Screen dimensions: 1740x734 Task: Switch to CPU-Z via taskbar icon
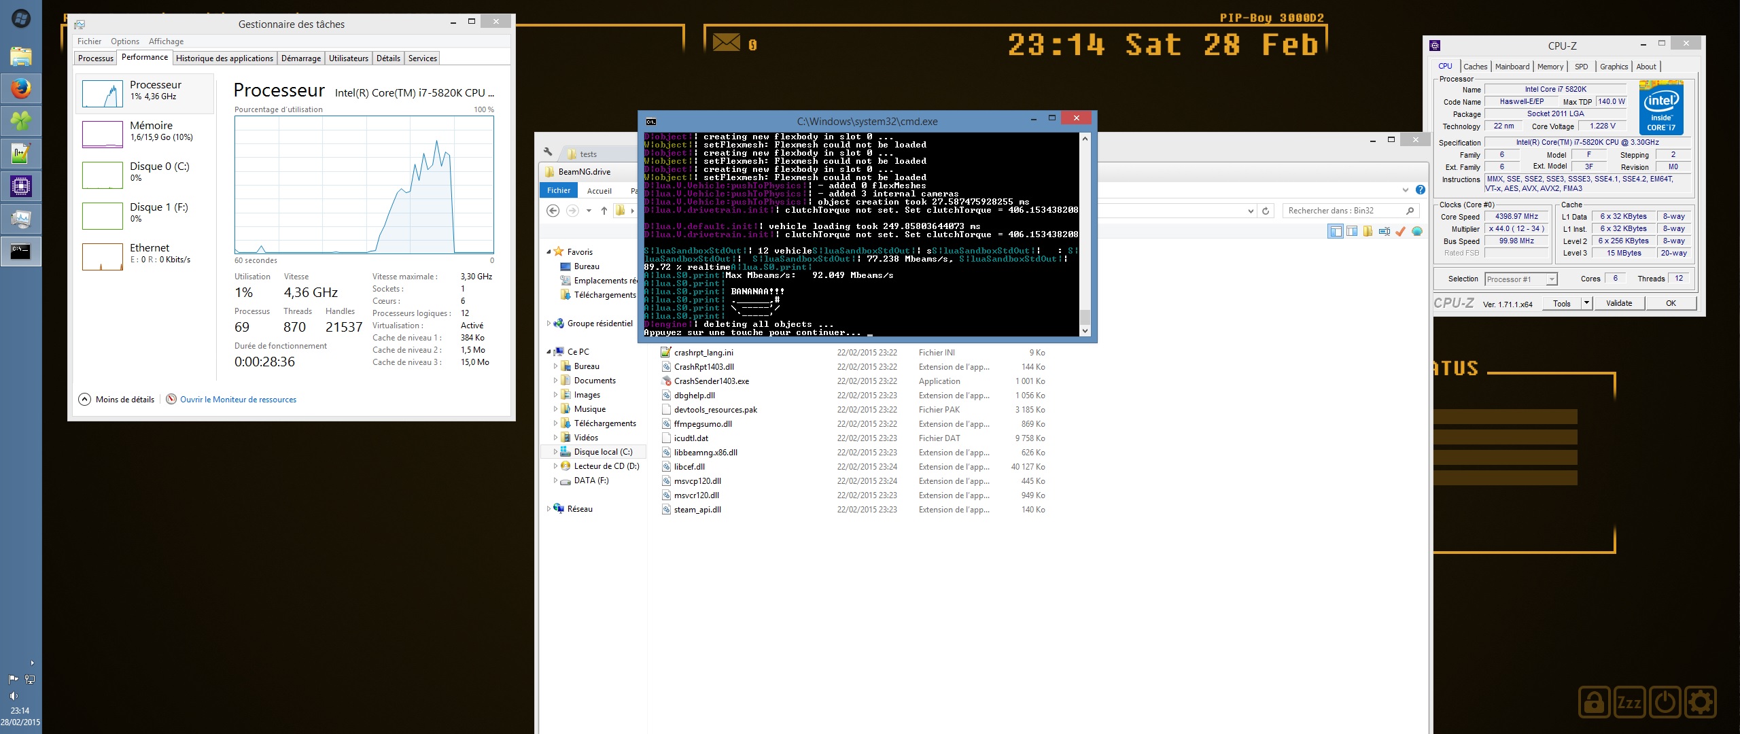20,186
